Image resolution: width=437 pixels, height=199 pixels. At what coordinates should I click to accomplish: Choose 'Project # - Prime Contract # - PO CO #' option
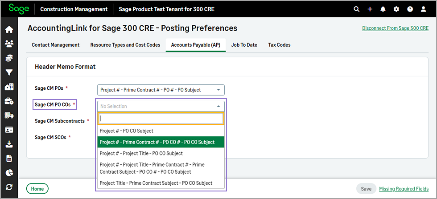pos(161,142)
